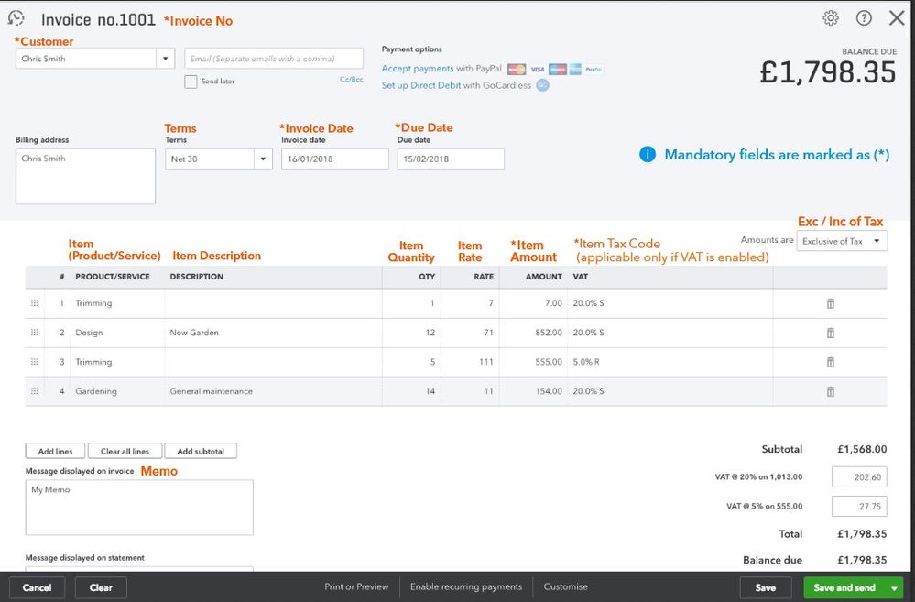Click the New Garden description cell
This screenshot has height=602, width=915.
pos(273,333)
